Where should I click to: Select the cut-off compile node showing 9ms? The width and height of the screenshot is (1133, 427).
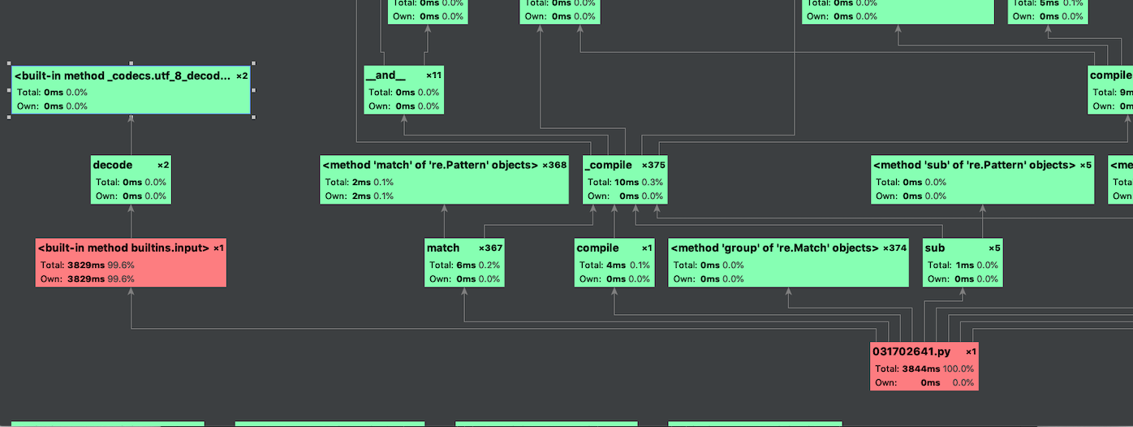click(1110, 89)
